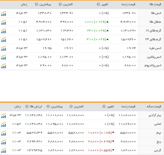Screen dimensions: 164x155
Task: Open chart icon for ربع coin row
Action: coord(3,142)
